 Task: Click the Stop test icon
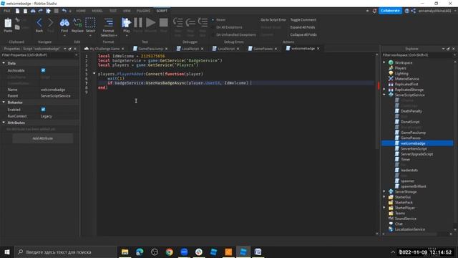point(164,23)
